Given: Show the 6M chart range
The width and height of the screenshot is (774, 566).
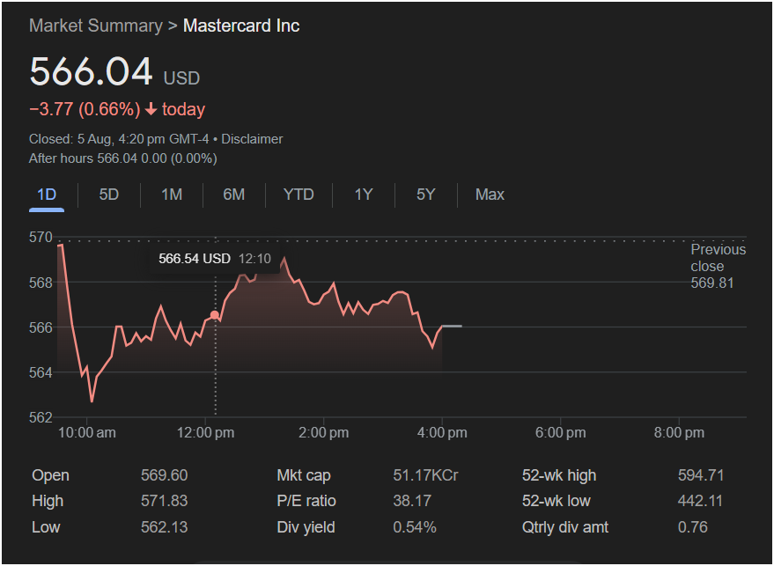Looking at the screenshot, I should (x=234, y=195).
